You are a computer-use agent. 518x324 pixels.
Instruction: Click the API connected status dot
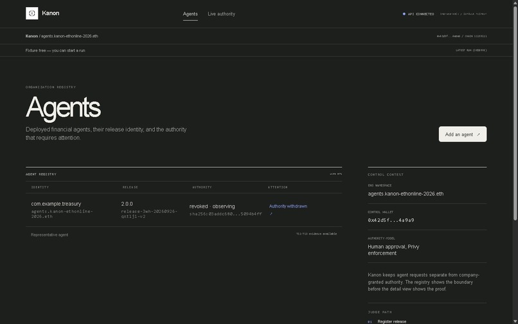point(404,14)
